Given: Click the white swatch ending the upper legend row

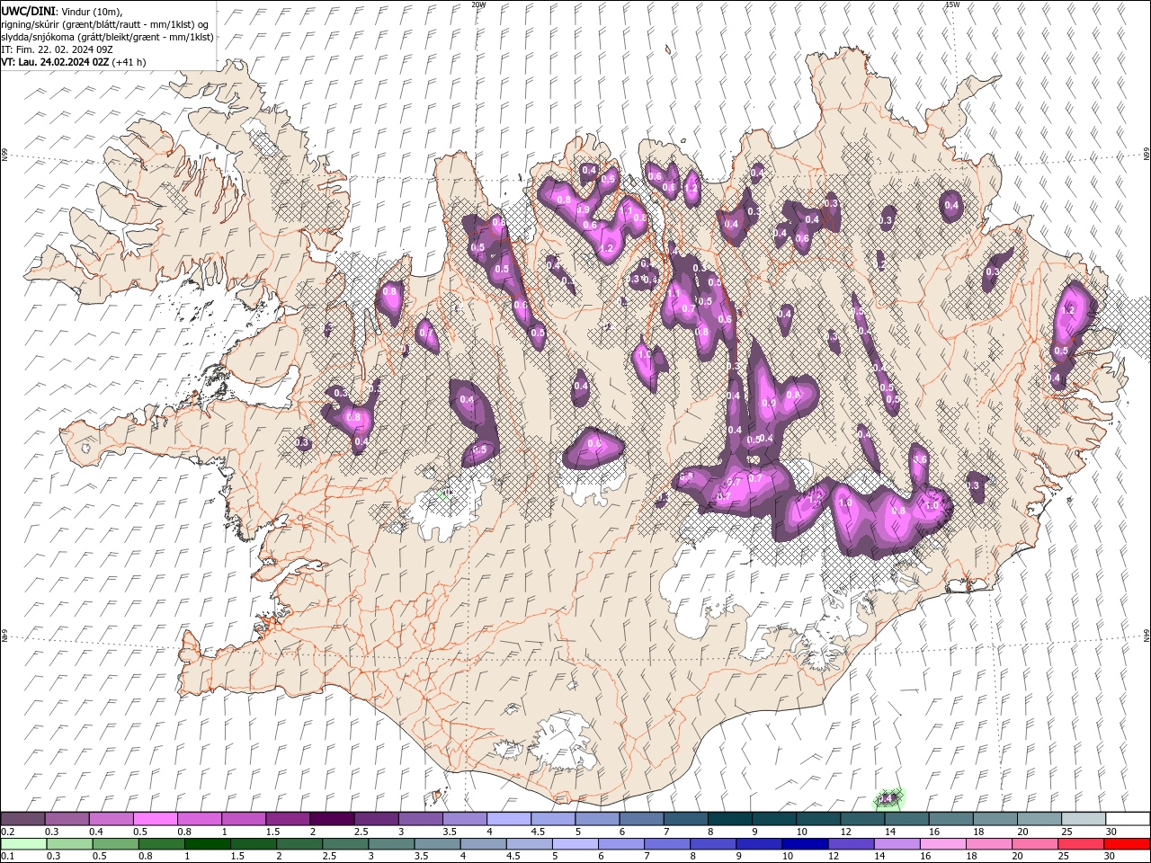Looking at the screenshot, I should (x=1127, y=819).
